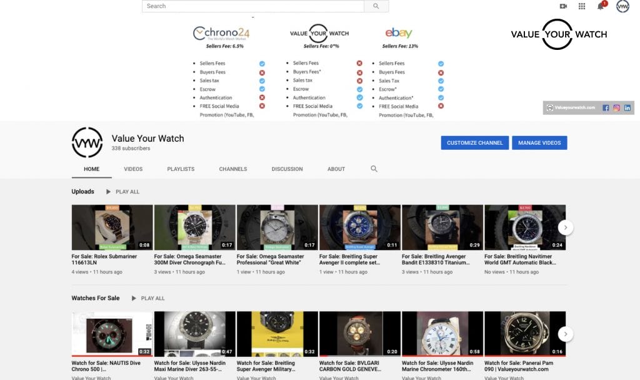640x380 pixels.
Task: Click the Instagram icon in banner
Action: (x=616, y=108)
